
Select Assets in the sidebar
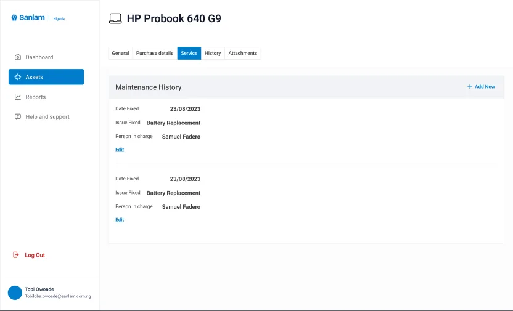(x=46, y=77)
